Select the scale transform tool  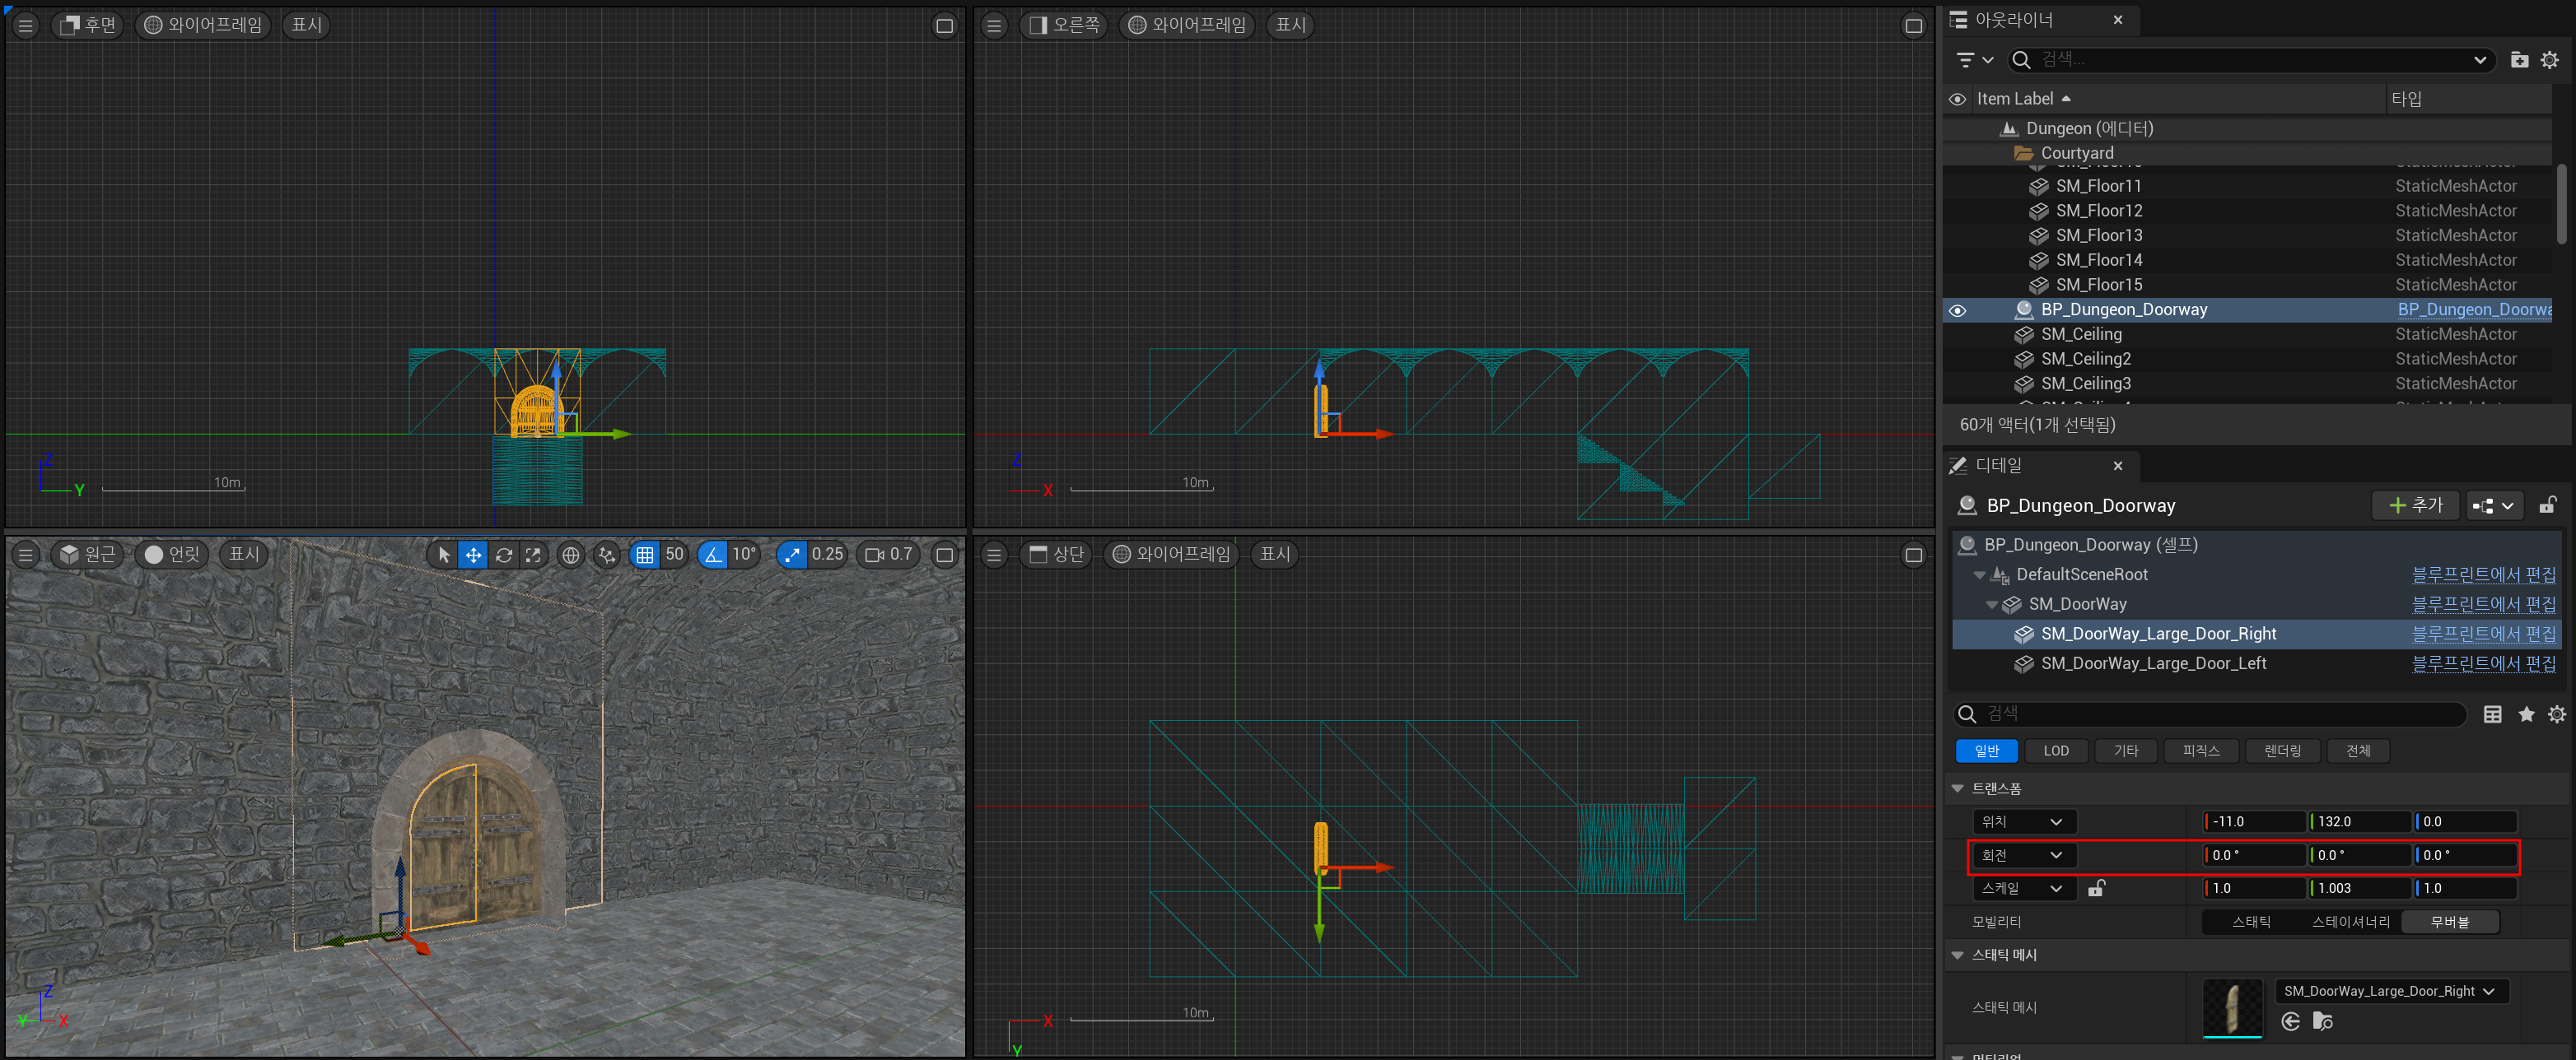533,555
